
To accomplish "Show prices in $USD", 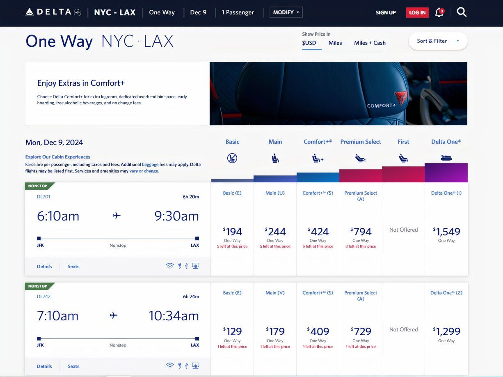I will coord(309,43).
